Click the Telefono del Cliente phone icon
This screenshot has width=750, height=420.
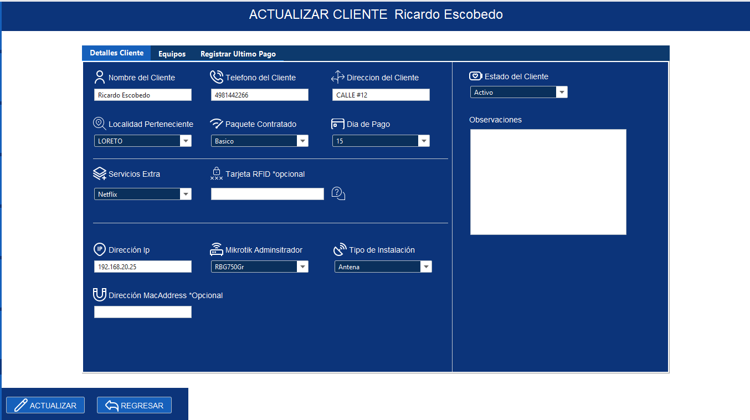point(216,76)
